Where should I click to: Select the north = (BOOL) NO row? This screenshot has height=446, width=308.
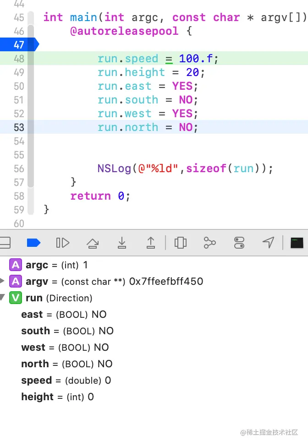point(154,364)
